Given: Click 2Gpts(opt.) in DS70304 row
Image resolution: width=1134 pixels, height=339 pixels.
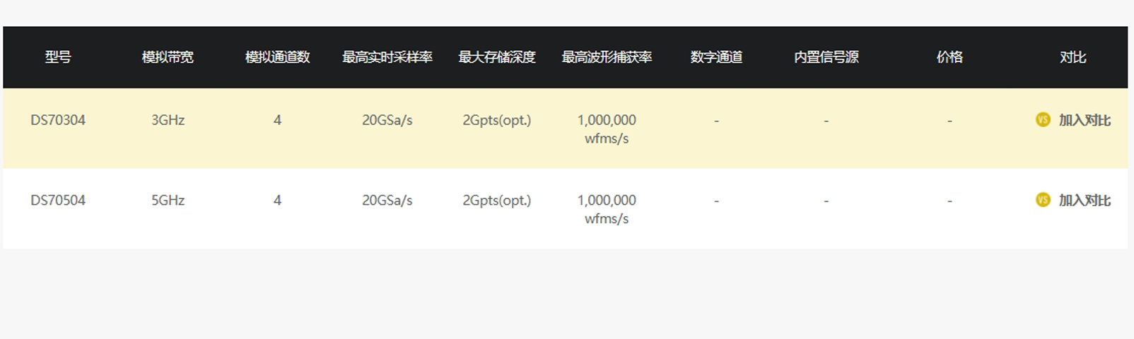Looking at the screenshot, I should [497, 120].
